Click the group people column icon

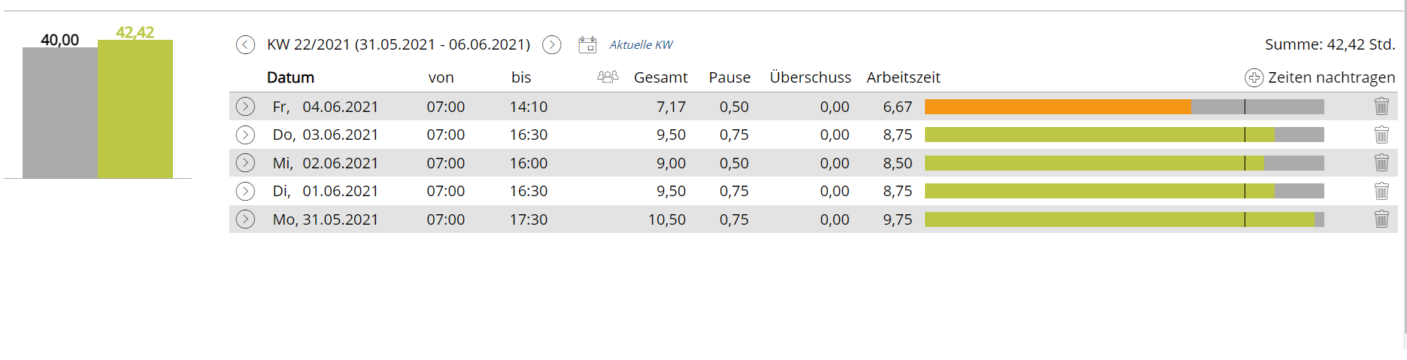click(x=608, y=77)
